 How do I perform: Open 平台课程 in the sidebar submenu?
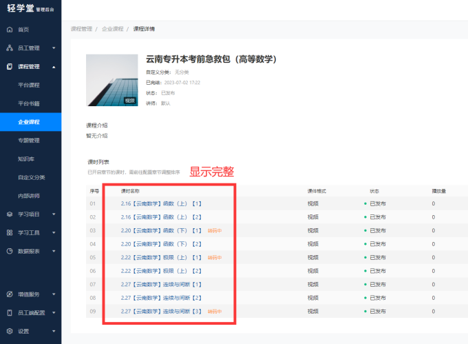[29, 85]
